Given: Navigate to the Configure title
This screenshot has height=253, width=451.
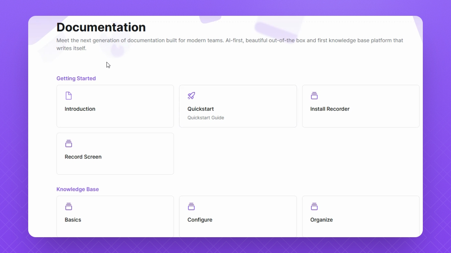Looking at the screenshot, I should click(200, 220).
